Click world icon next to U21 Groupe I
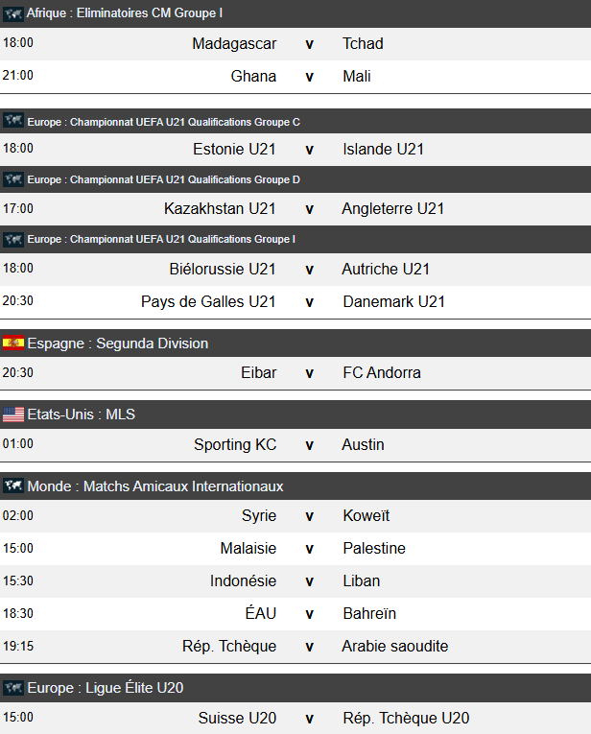The width and height of the screenshot is (591, 734). (13, 239)
